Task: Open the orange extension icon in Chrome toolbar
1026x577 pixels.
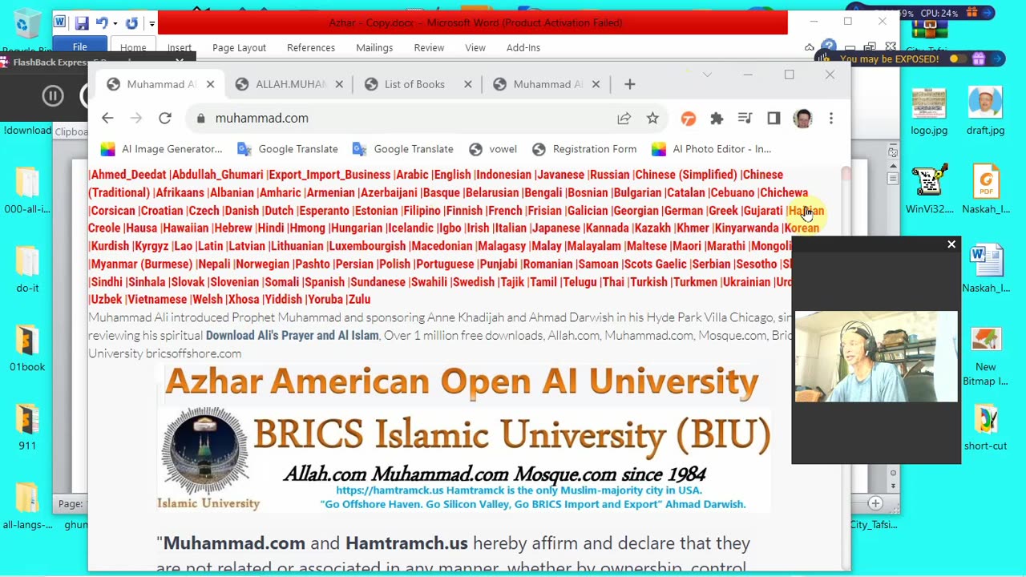Action: point(688,119)
